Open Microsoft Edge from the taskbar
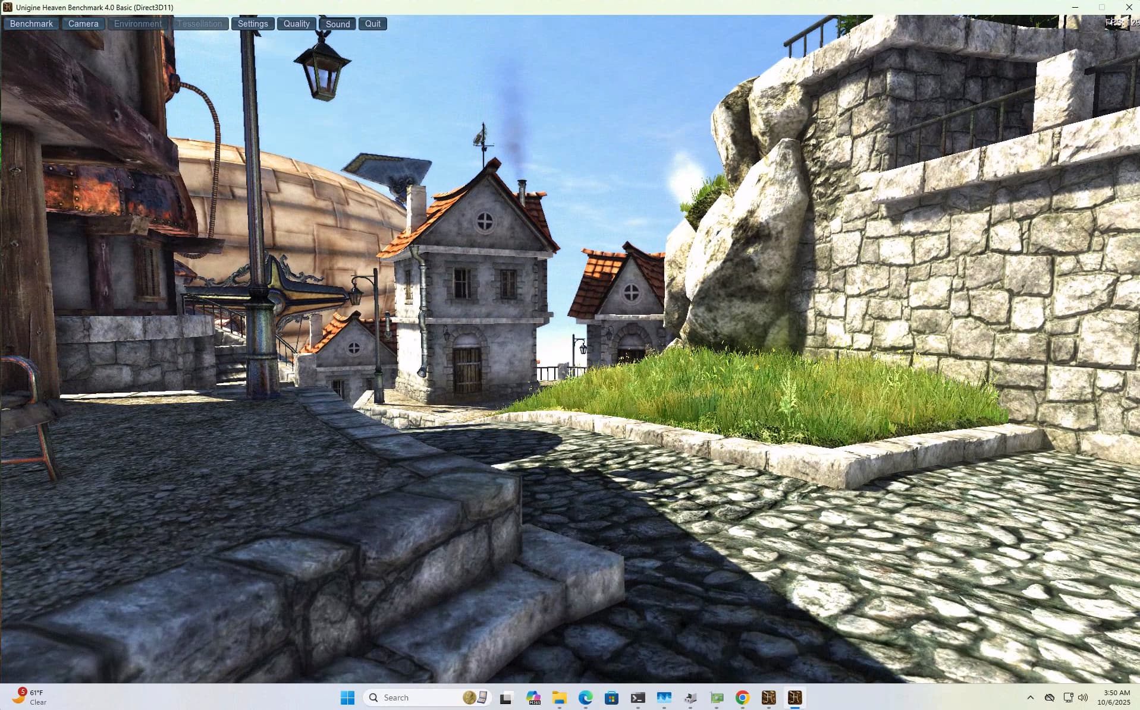 (x=585, y=698)
